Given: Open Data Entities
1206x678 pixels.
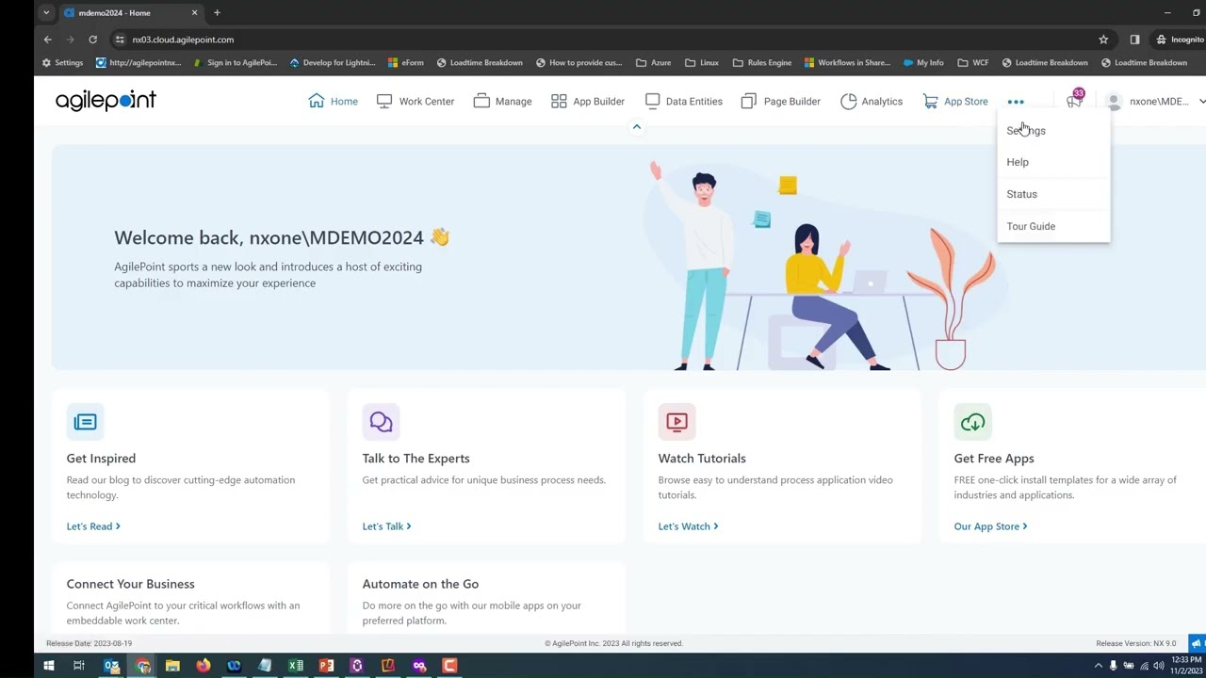Looking at the screenshot, I should coord(684,101).
